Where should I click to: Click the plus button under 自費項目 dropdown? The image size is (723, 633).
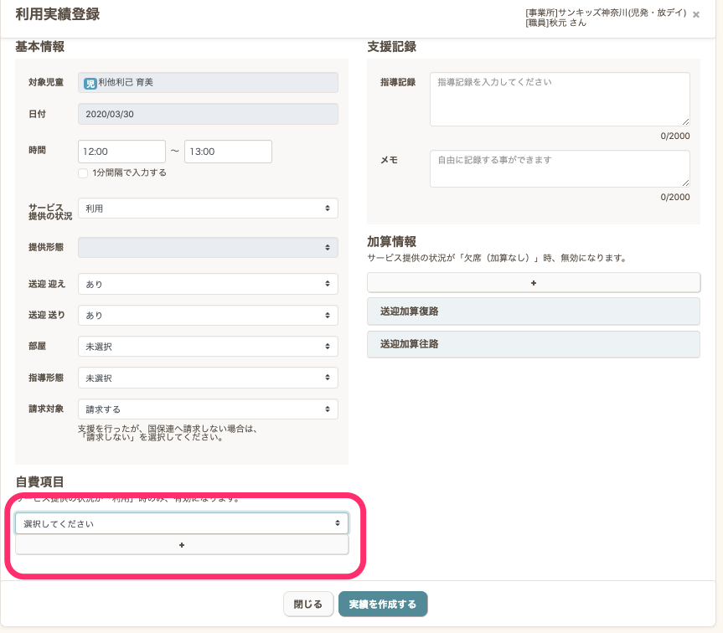(182, 545)
